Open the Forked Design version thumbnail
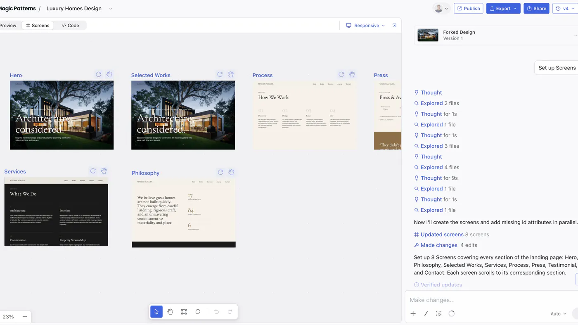Screen dimensions: 578x325 pyautogui.click(x=428, y=35)
